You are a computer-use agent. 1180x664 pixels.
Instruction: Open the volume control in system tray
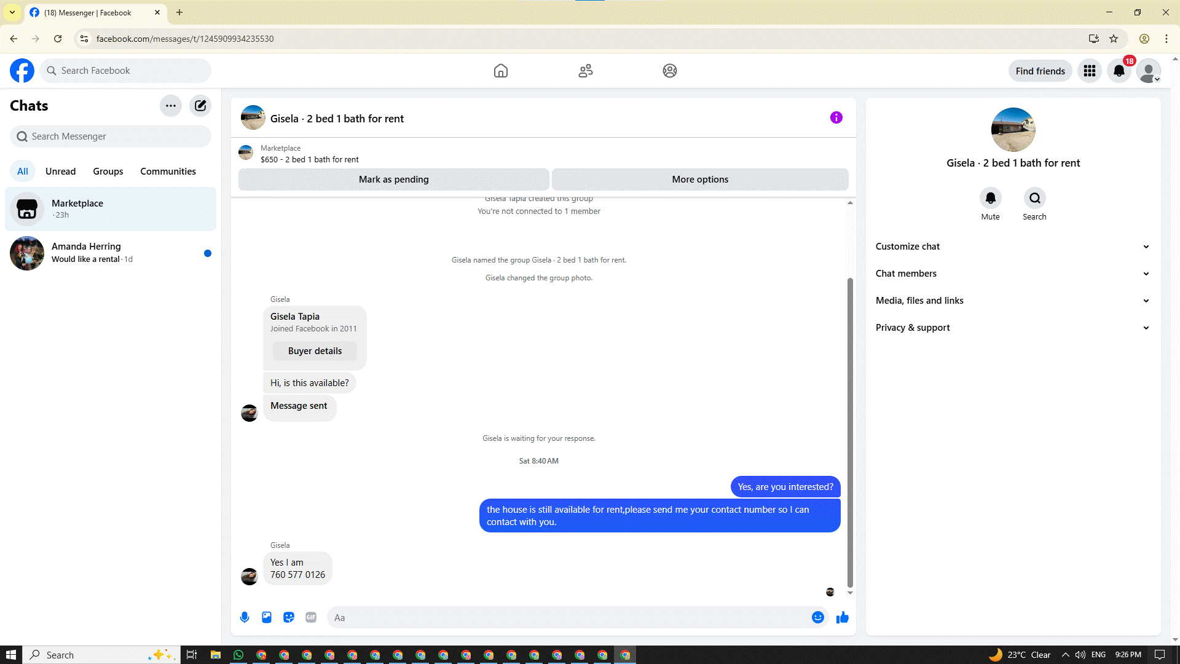[1080, 655]
